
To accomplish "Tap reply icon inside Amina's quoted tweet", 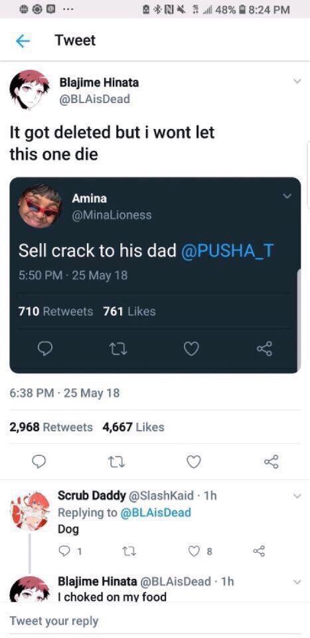I will pos(43,349).
